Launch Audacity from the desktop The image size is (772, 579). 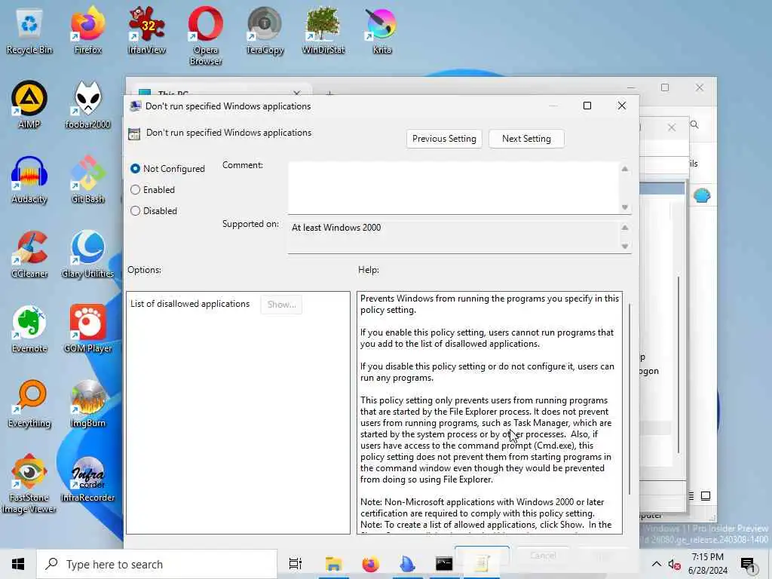[29, 180]
